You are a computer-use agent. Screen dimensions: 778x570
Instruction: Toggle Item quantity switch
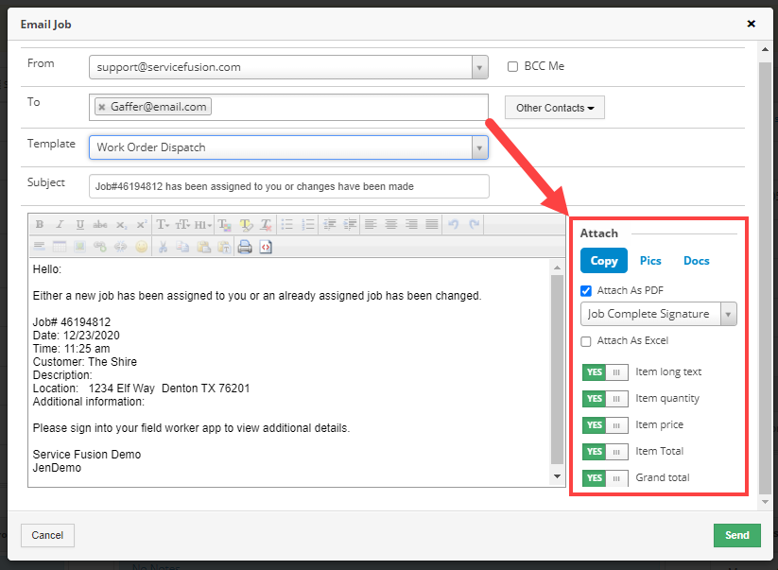point(605,398)
